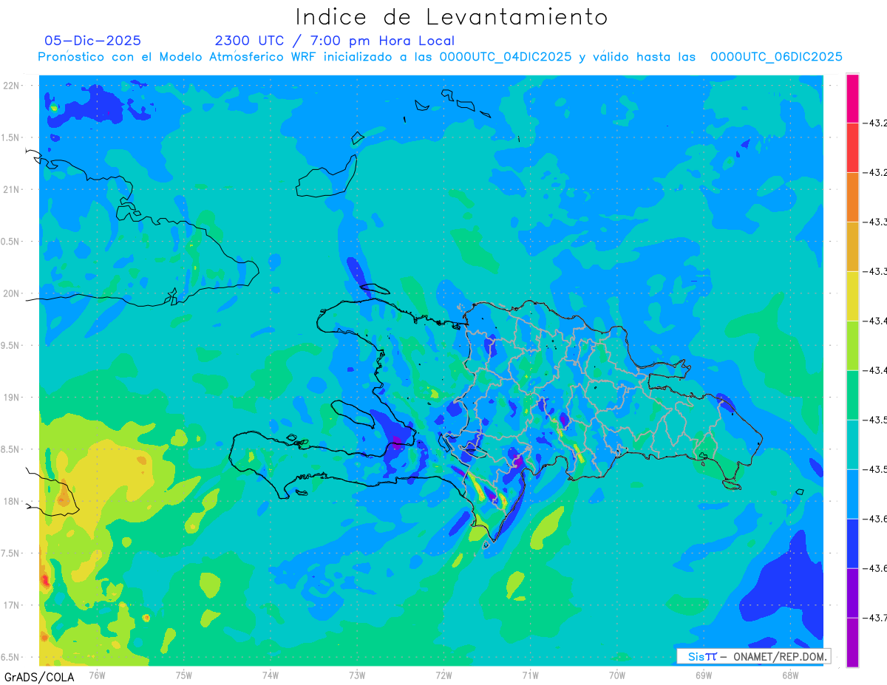Select the date text '05-Dic-2025'
The height and width of the screenshot is (685, 887).
(x=93, y=41)
